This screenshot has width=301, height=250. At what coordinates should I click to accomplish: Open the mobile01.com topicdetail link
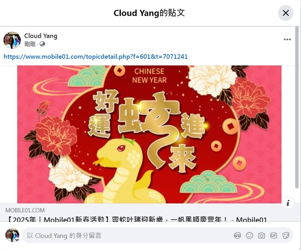point(96,57)
